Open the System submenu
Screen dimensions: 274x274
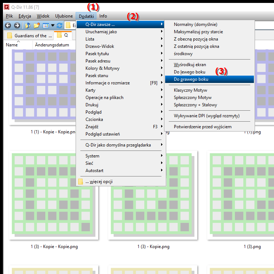click(120, 156)
